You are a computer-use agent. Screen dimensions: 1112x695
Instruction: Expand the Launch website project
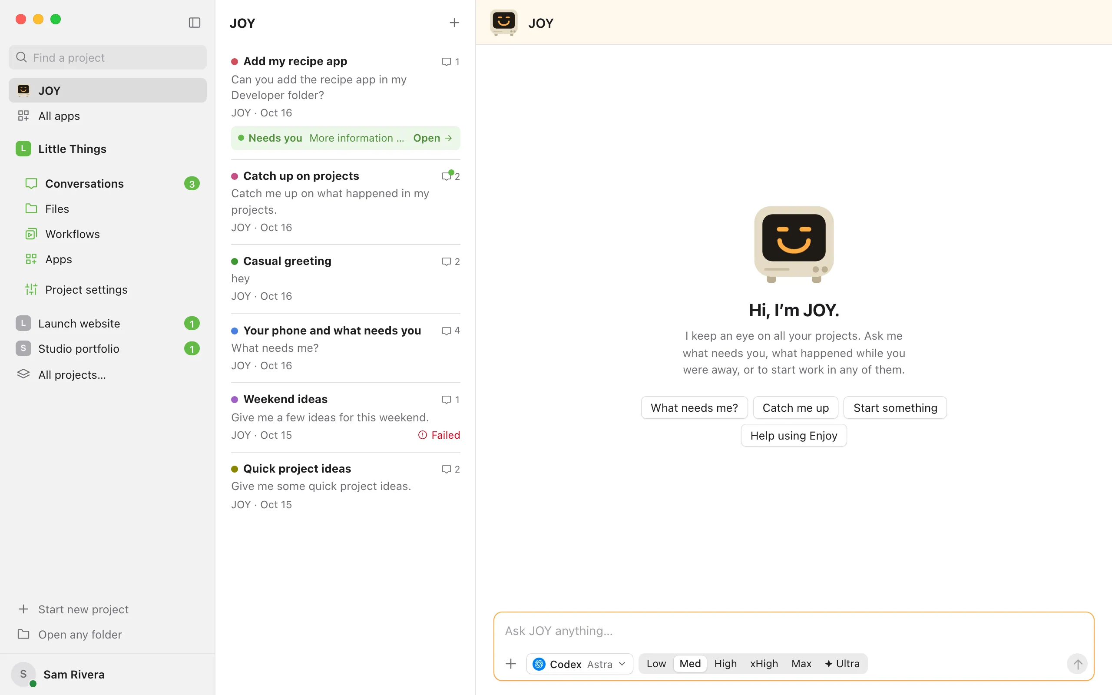tap(108, 324)
